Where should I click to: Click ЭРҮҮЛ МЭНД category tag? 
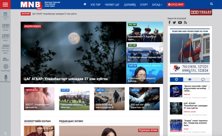tap(32, 90)
